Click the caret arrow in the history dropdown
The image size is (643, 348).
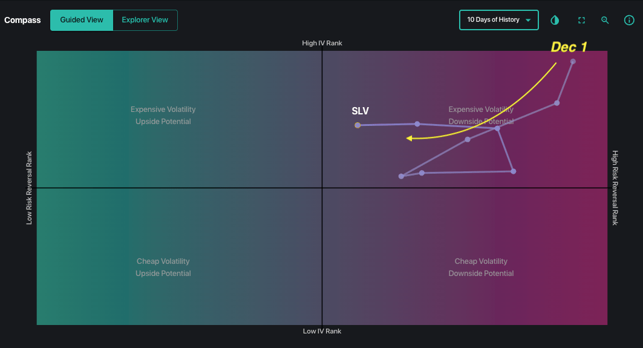pos(528,20)
